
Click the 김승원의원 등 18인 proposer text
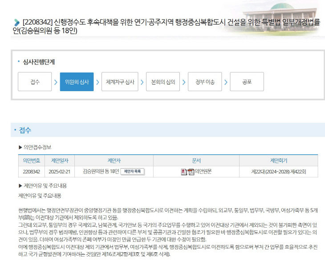coord(101,172)
